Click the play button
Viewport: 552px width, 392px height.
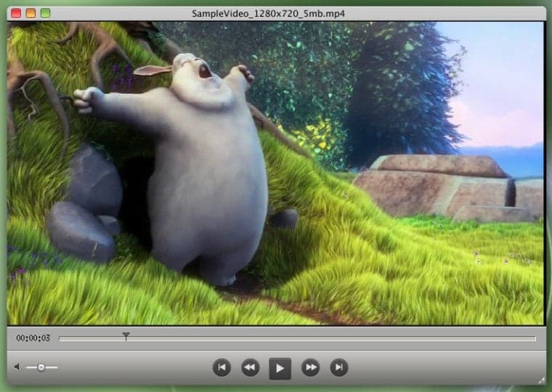[x=280, y=368]
